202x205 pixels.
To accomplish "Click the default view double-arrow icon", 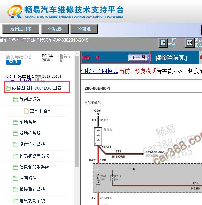I will point(190,43).
